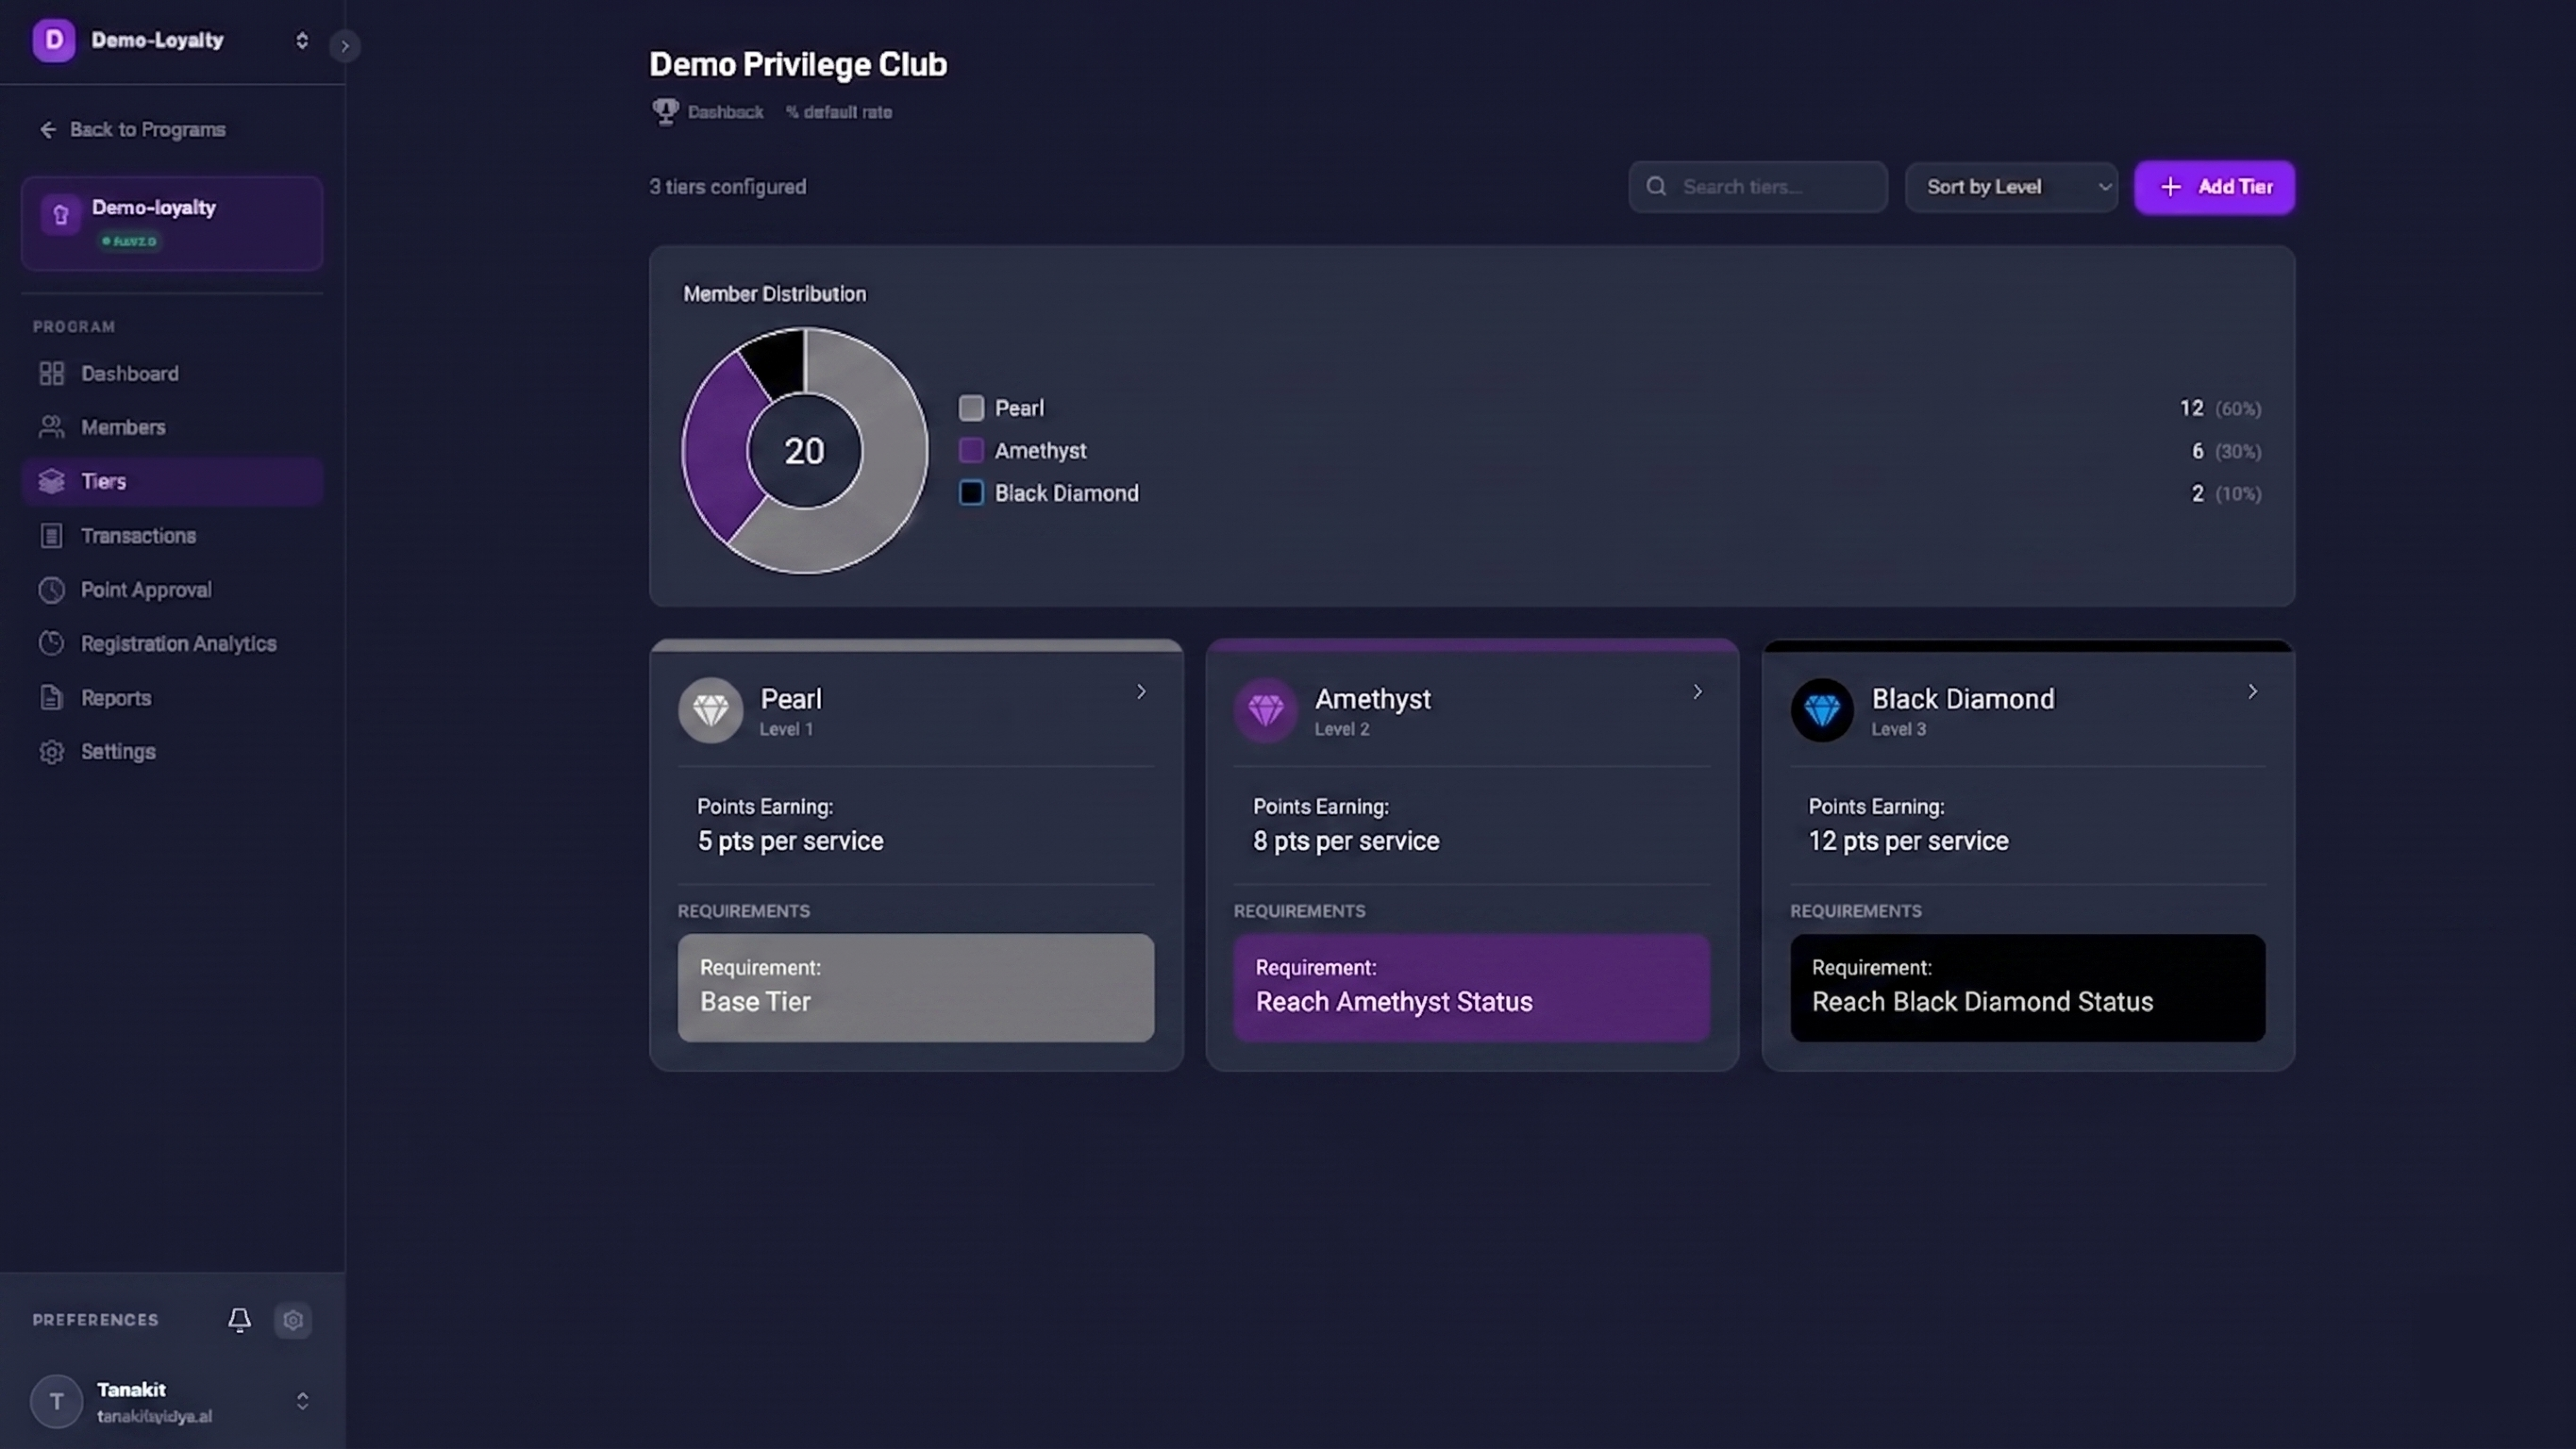Click the Pearl tier title text

791,699
